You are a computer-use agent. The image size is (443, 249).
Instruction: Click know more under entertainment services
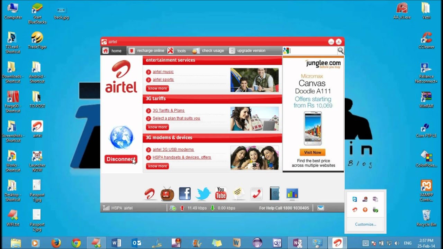(157, 89)
